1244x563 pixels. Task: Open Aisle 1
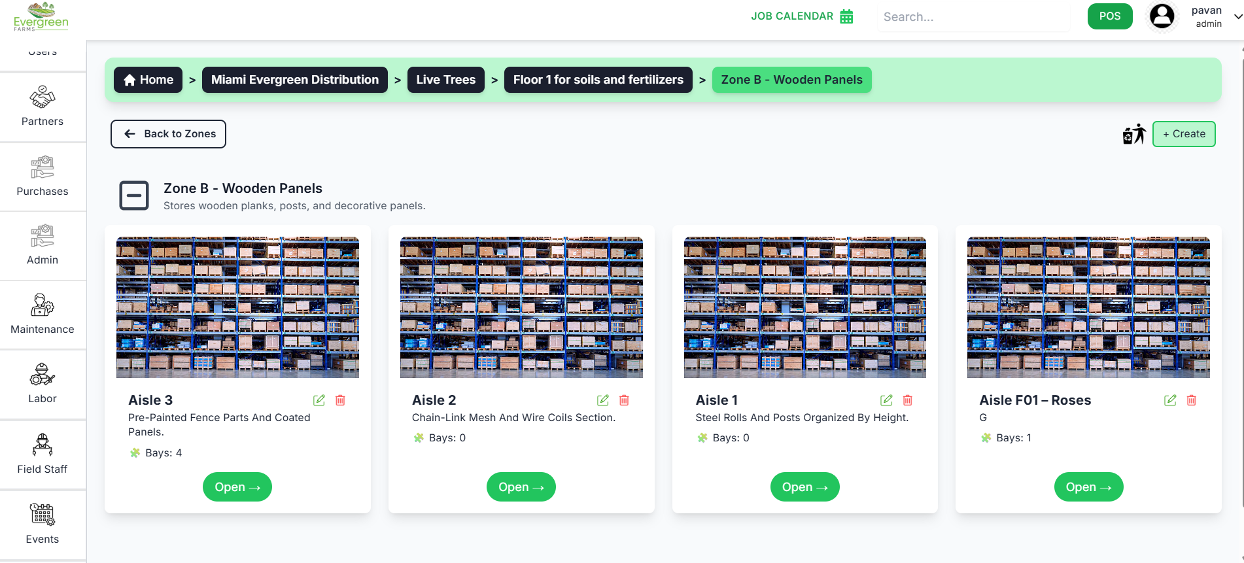(805, 487)
